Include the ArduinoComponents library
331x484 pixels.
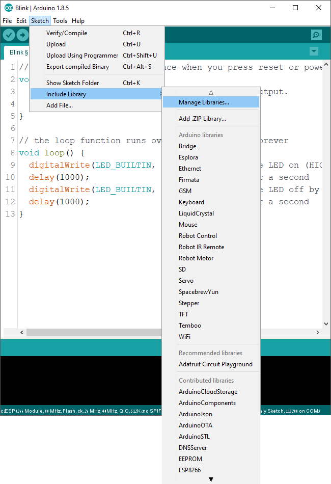pos(211,403)
